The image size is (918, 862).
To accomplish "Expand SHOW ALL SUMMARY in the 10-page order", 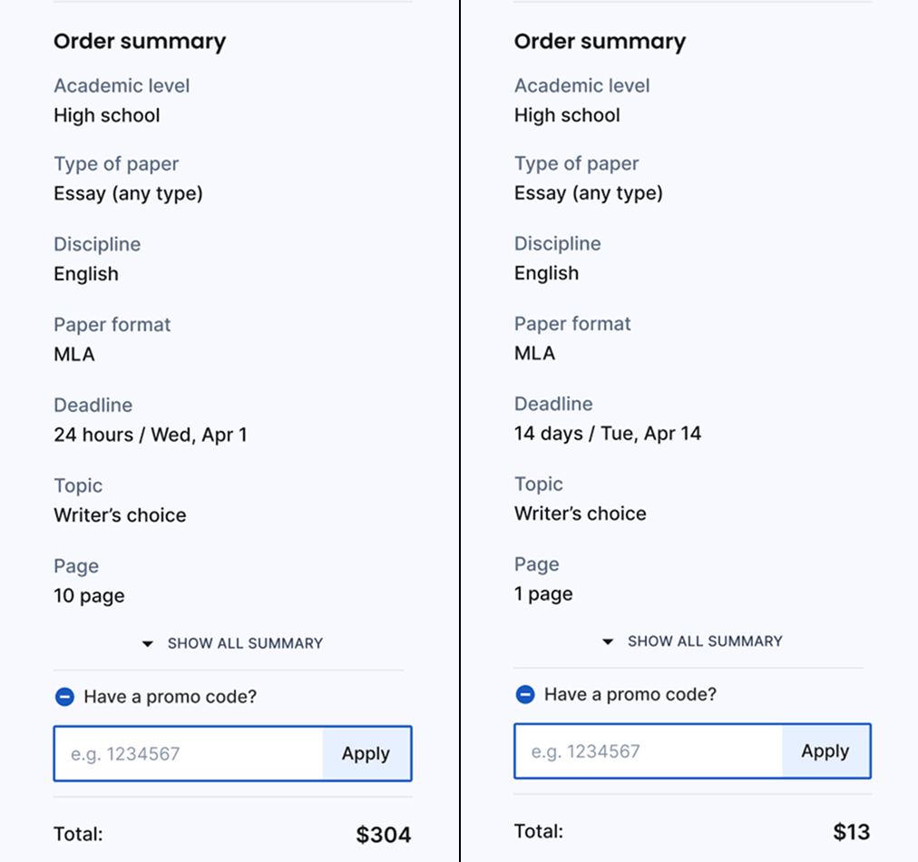I will pyautogui.click(x=233, y=643).
